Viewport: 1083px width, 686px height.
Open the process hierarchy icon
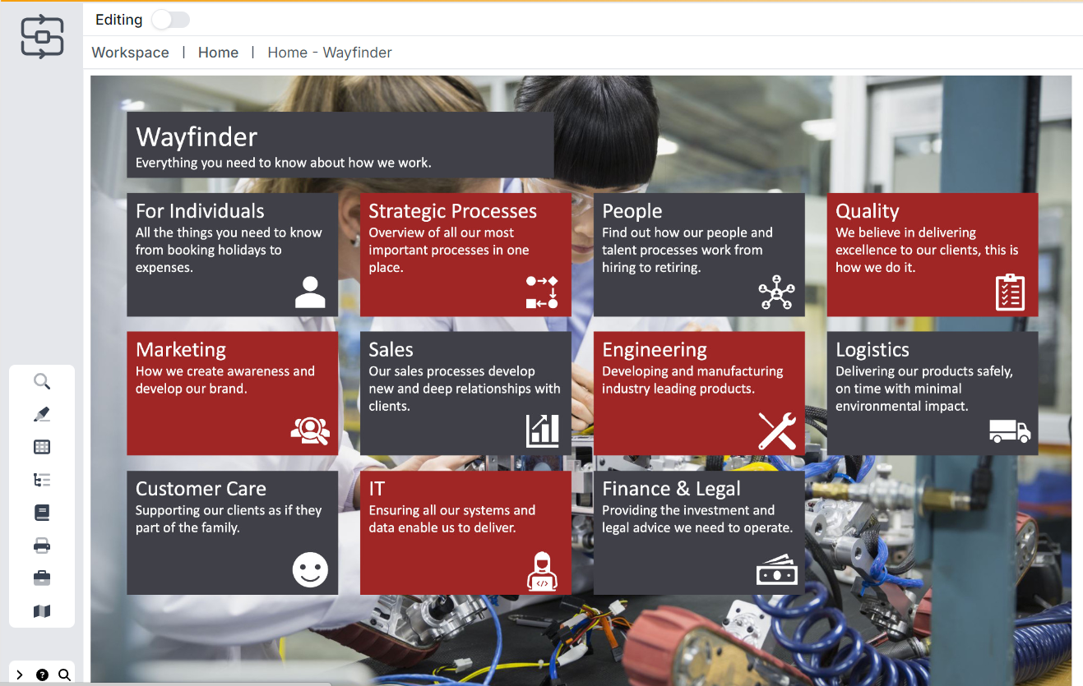point(41,479)
